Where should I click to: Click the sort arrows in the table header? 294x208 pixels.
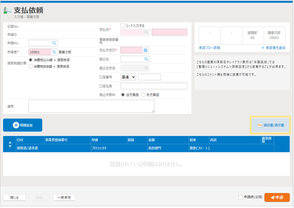coord(10,144)
